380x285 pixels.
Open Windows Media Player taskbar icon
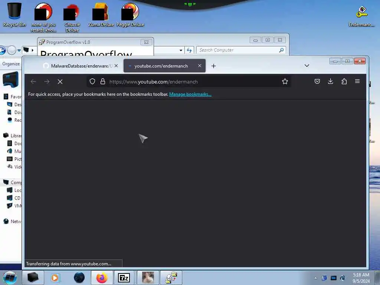pos(55,278)
